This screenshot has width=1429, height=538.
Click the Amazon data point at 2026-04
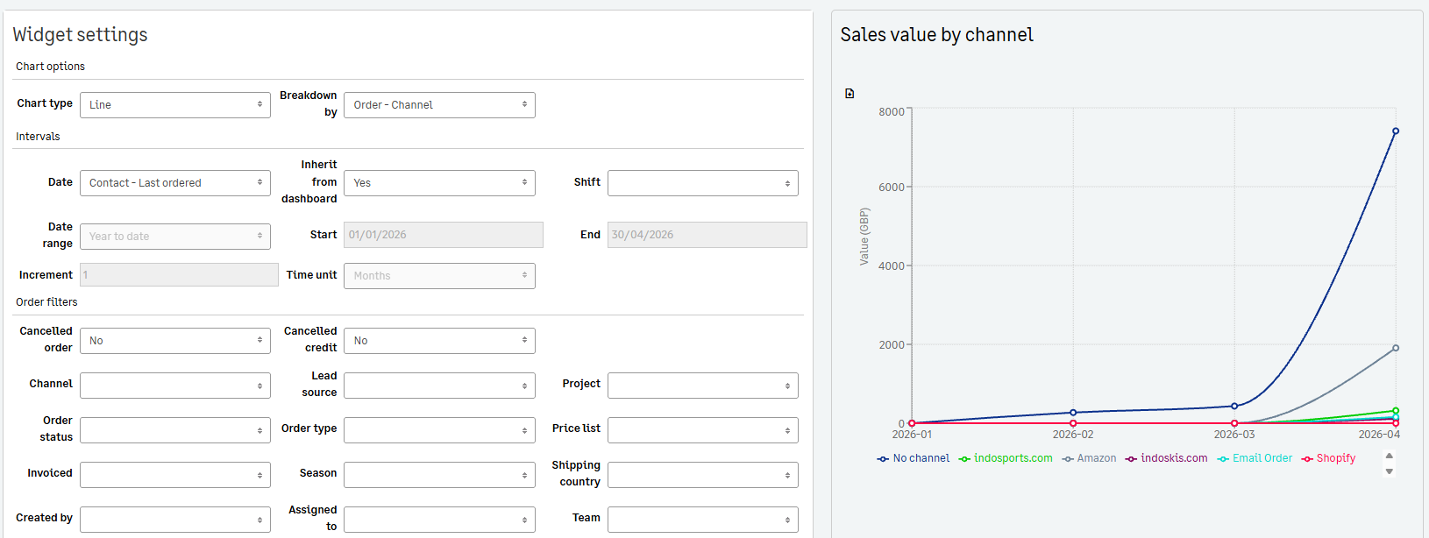coord(1396,348)
